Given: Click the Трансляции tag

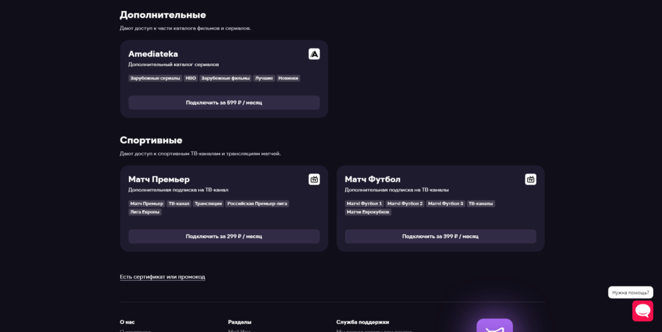Looking at the screenshot, I should click(x=208, y=204).
